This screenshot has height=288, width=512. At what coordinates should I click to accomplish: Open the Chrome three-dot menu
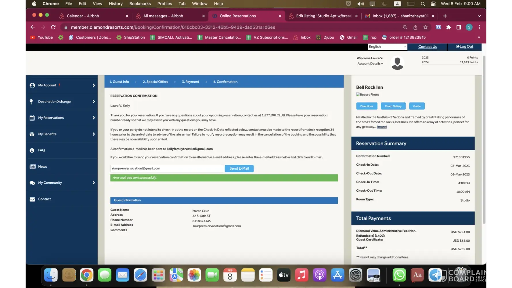coord(479,27)
